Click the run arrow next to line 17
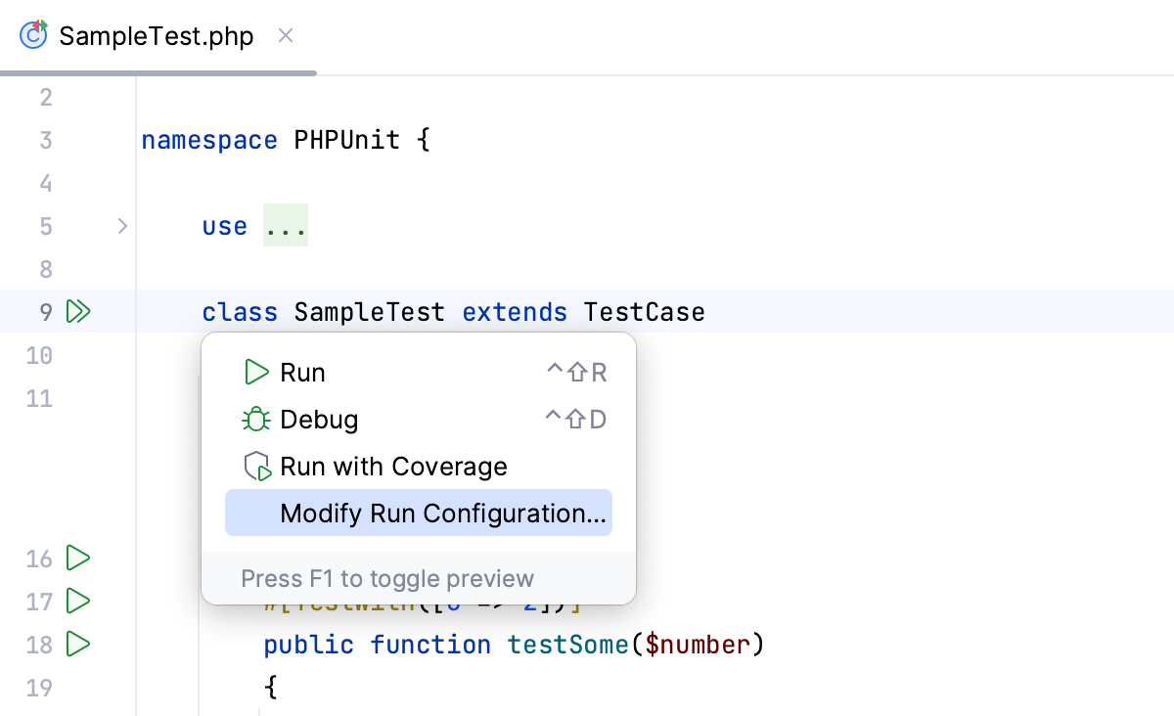The image size is (1174, 716). 78,602
